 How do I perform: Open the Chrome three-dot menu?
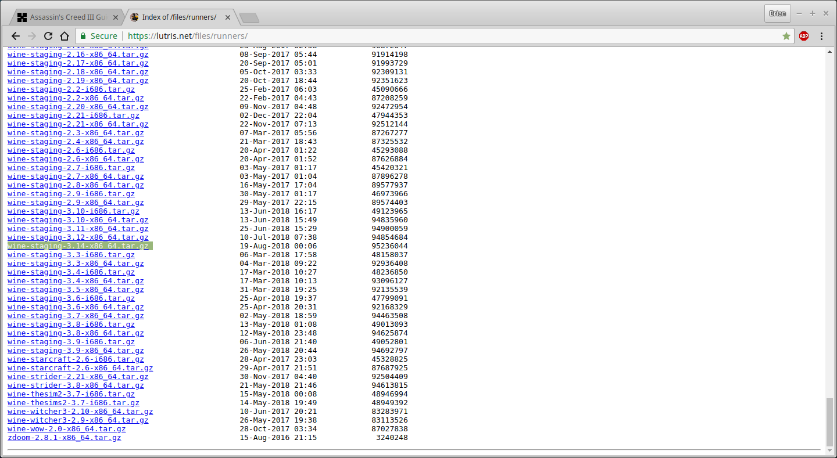click(821, 36)
